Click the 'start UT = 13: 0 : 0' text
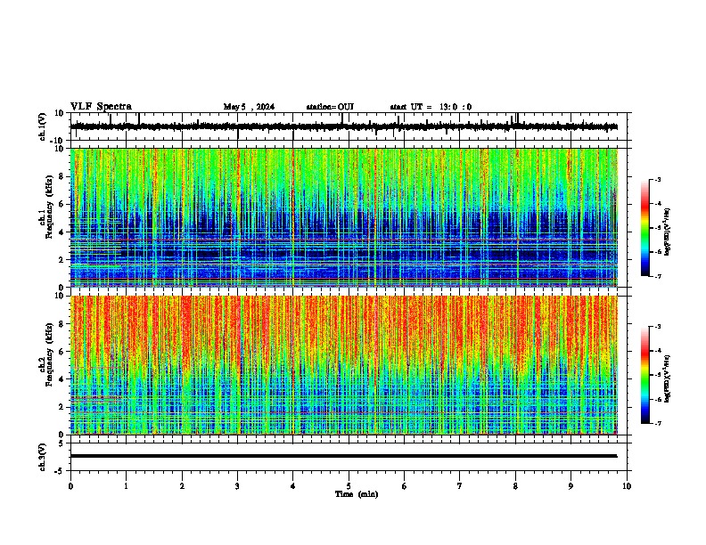The height and width of the screenshot is (545, 706). (x=431, y=107)
